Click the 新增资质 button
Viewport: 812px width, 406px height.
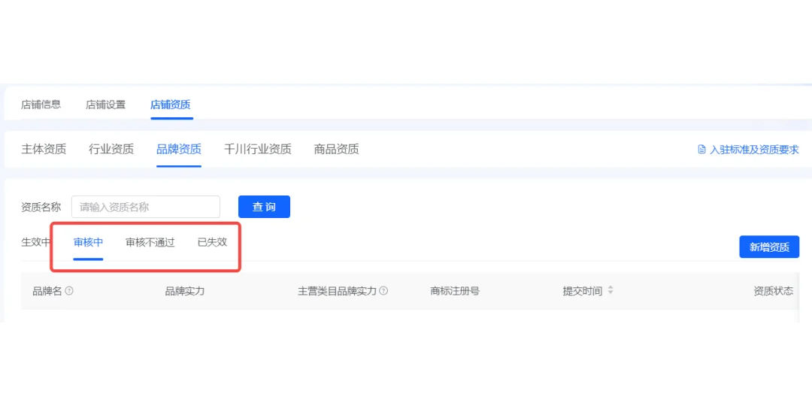tap(769, 247)
